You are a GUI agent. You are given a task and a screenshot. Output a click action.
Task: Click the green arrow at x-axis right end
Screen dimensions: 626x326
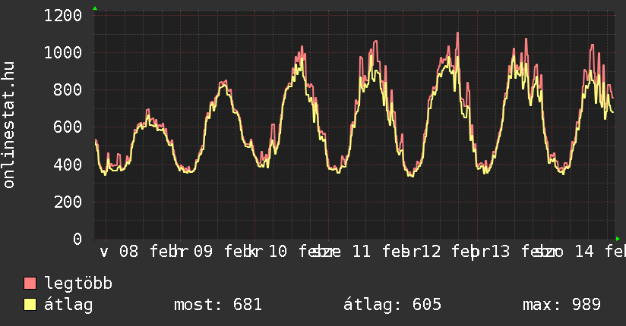(616, 239)
